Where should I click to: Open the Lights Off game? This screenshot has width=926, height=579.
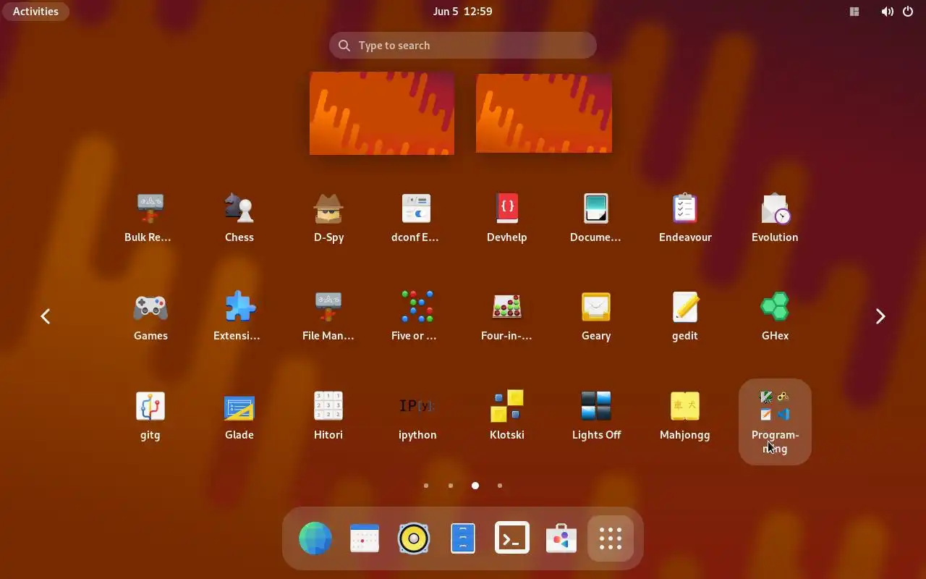(x=596, y=415)
